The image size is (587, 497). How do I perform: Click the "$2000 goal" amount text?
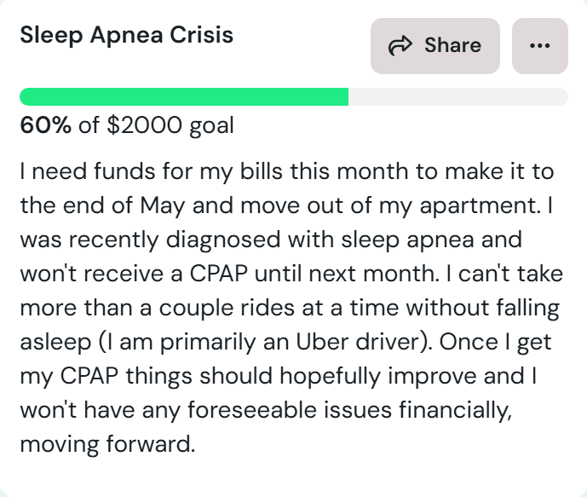pos(170,125)
